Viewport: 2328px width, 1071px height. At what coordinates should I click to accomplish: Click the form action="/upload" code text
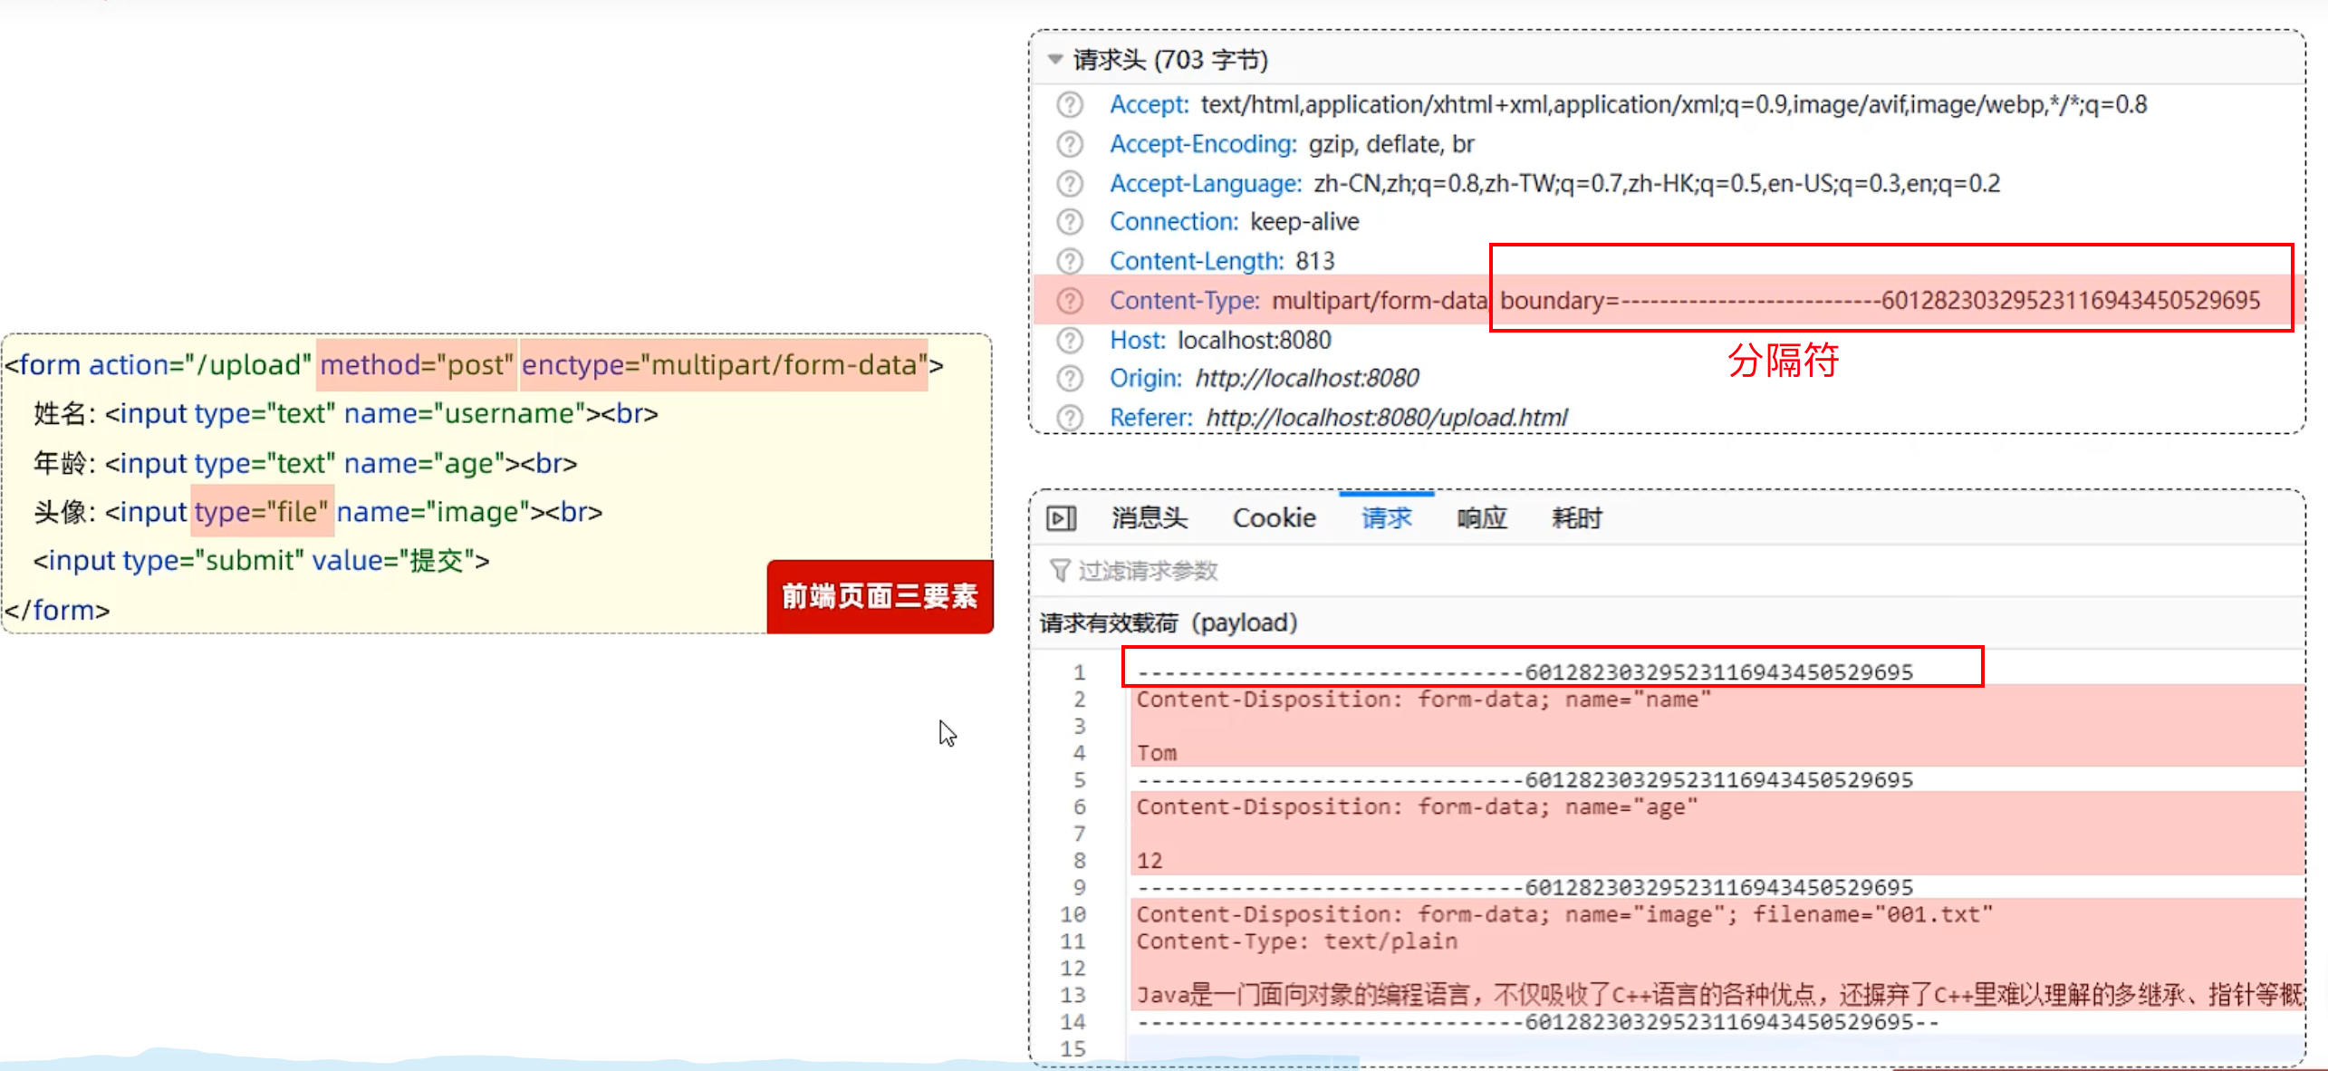pyautogui.click(x=159, y=365)
